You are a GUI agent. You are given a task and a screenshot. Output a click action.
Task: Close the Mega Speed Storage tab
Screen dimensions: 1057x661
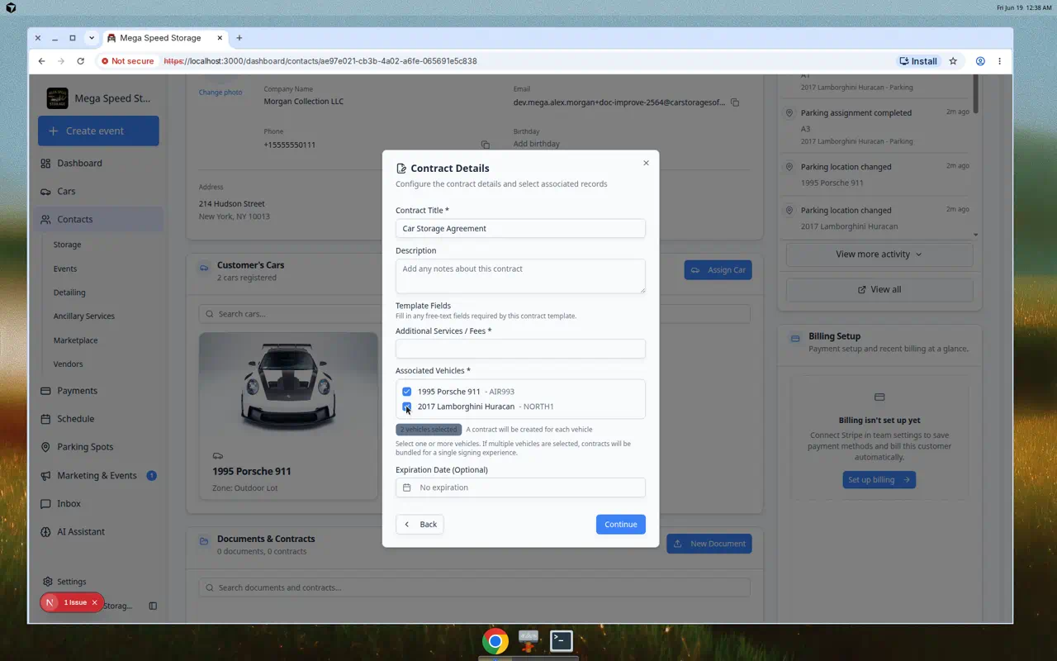(220, 38)
